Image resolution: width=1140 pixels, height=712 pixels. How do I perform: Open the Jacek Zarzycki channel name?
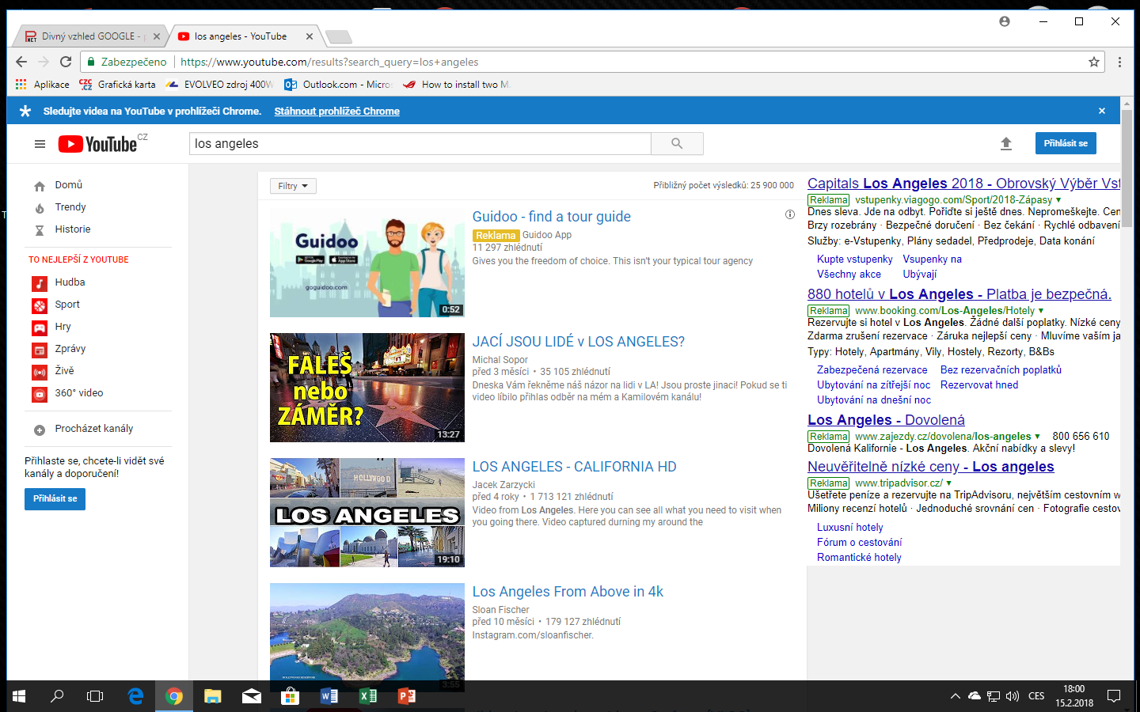[x=503, y=485]
